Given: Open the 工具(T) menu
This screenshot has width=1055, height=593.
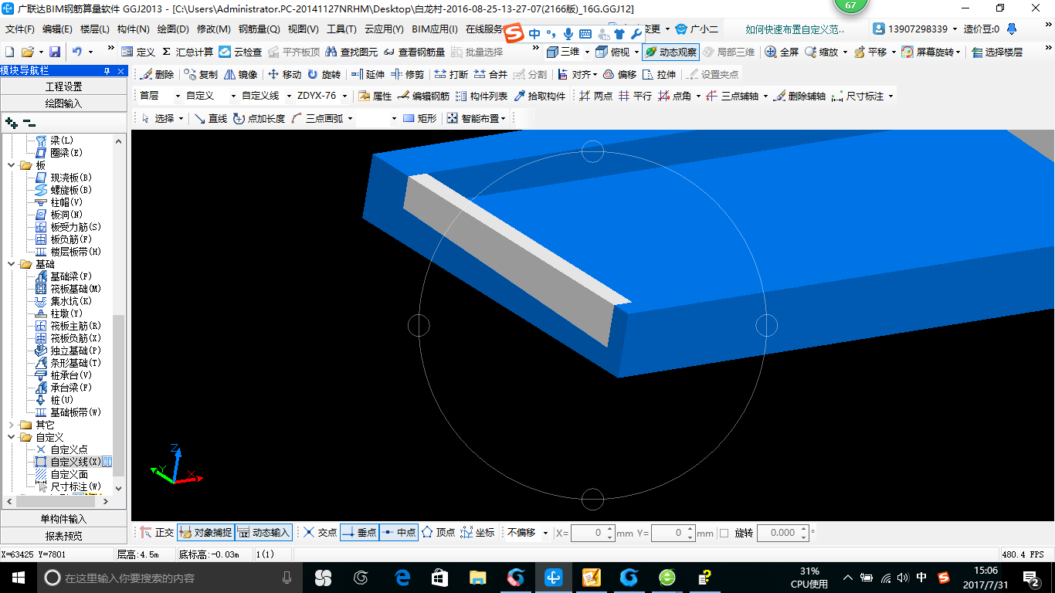Looking at the screenshot, I should tap(341, 29).
